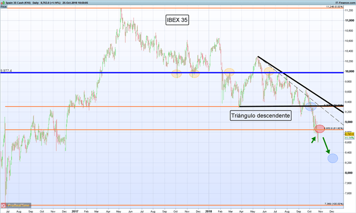Click the 11,000 price axis label
Viewport: 356px width, 213px height.
349,20
